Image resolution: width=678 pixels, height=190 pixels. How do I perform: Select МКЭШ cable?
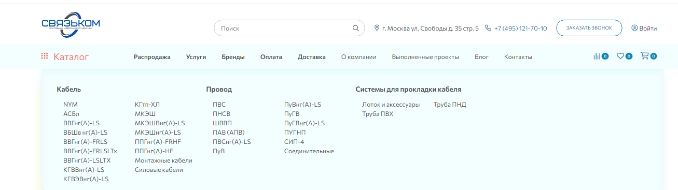pyautogui.click(x=145, y=113)
